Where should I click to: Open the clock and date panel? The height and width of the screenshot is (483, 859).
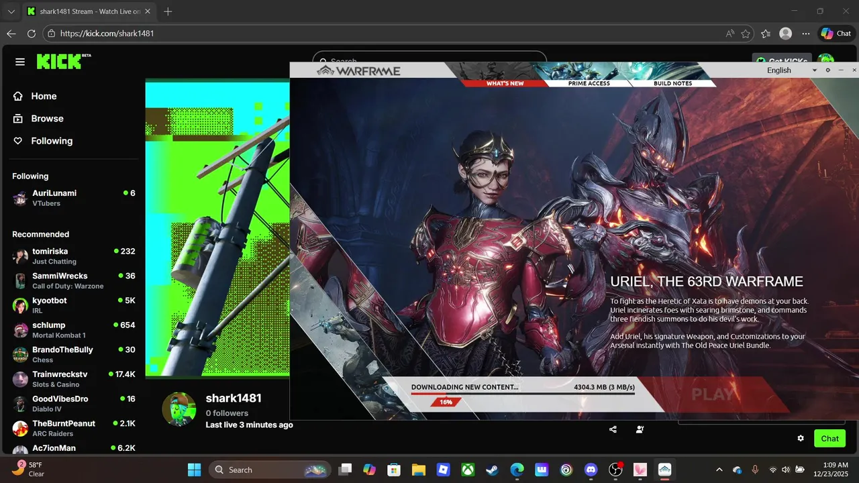(x=832, y=470)
